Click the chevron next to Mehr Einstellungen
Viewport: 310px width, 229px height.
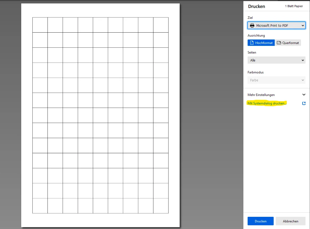[304, 95]
